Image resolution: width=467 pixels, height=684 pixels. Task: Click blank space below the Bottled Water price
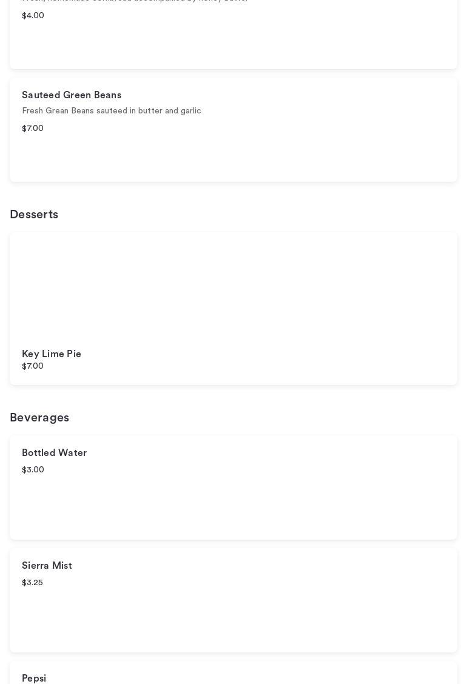pos(233,506)
